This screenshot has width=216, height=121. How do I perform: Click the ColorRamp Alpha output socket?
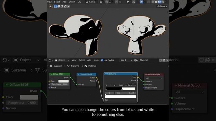pos(137,81)
